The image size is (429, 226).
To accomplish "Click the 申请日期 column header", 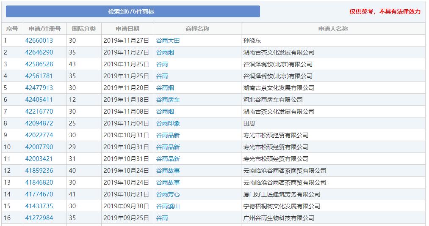I will click(127, 29).
